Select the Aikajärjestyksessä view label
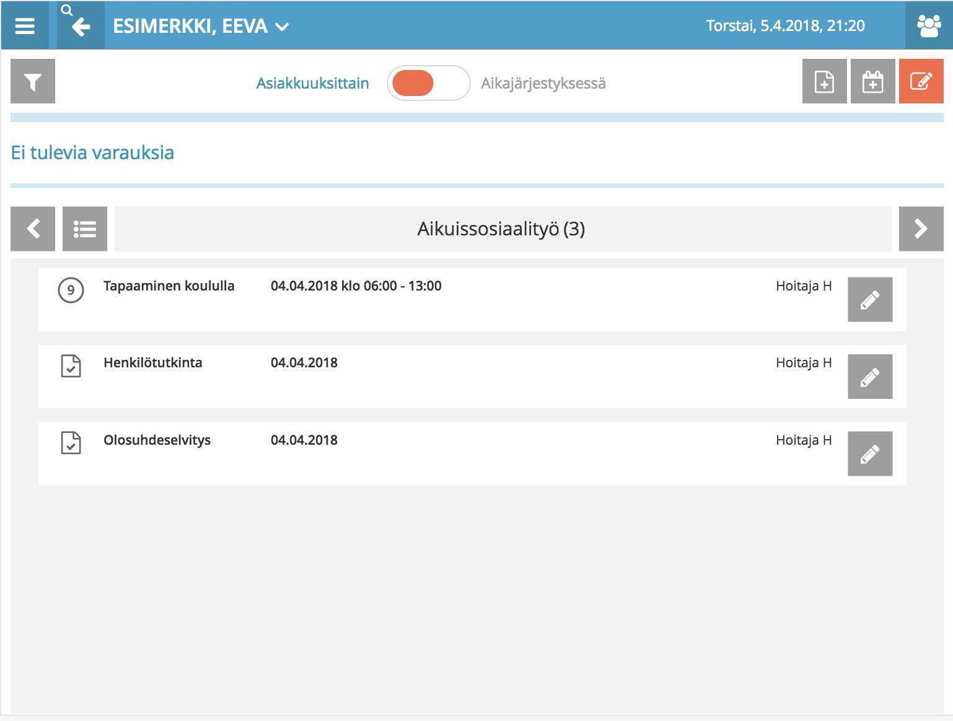The width and height of the screenshot is (953, 721). click(x=543, y=83)
